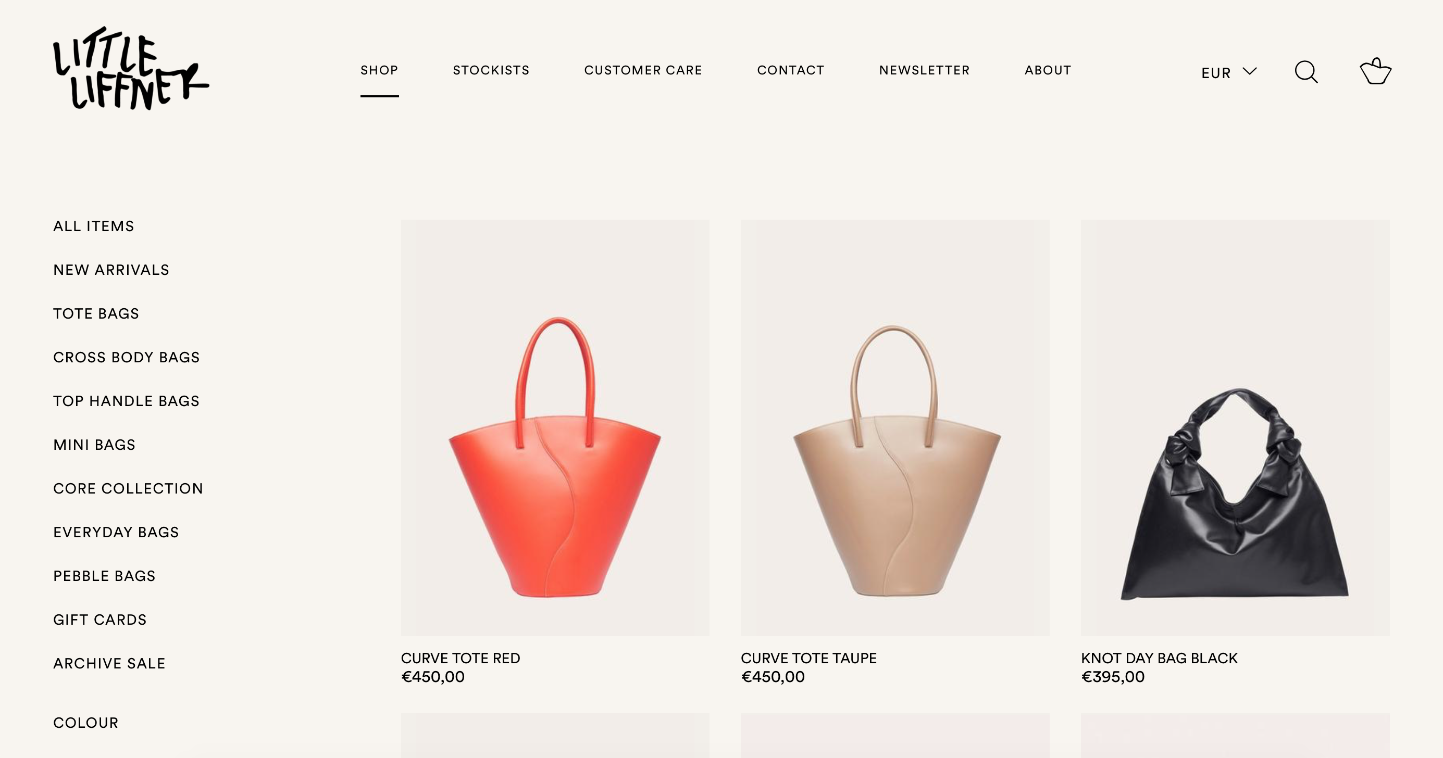The width and height of the screenshot is (1443, 758).
Task: Expand the Colour filter section
Action: pos(86,723)
